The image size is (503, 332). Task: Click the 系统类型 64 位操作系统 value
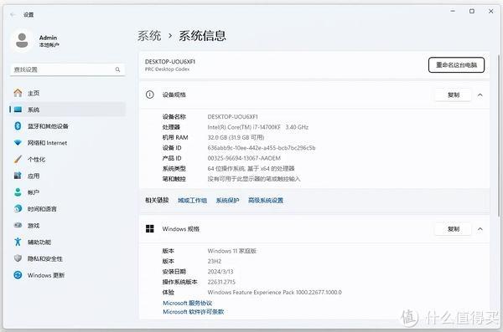tap(251, 168)
